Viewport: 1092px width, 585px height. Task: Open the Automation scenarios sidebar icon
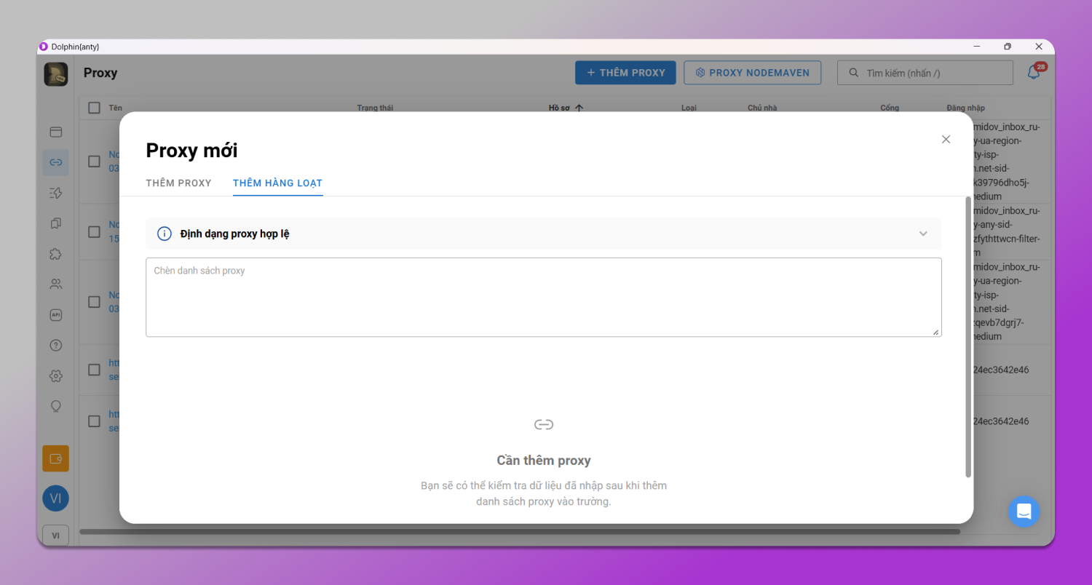(55, 193)
